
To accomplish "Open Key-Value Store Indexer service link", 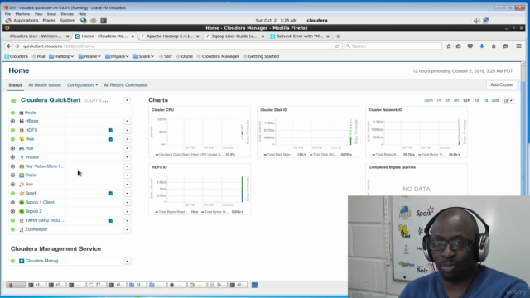I will coord(44,166).
